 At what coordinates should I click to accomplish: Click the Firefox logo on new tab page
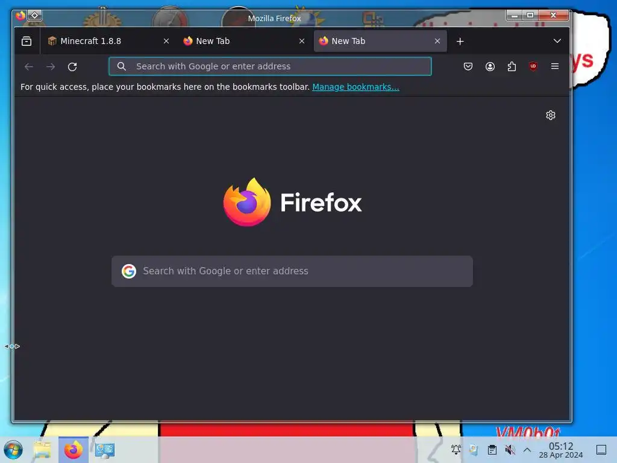pyautogui.click(x=292, y=202)
